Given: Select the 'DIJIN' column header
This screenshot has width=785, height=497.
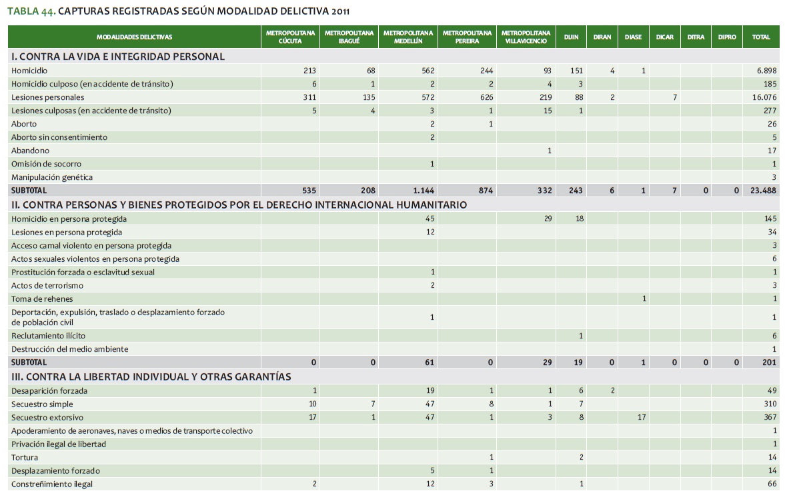Looking at the screenshot, I should pos(571,37).
